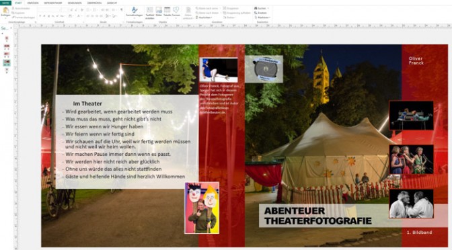Click line 'Wir feiern wenn wir fertig sind'
The width and height of the screenshot is (452, 250).
[100, 134]
